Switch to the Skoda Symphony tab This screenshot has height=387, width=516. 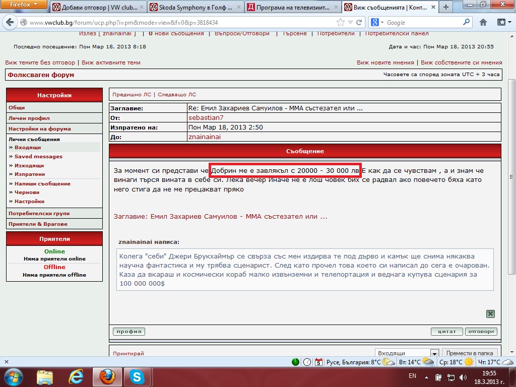(196, 8)
